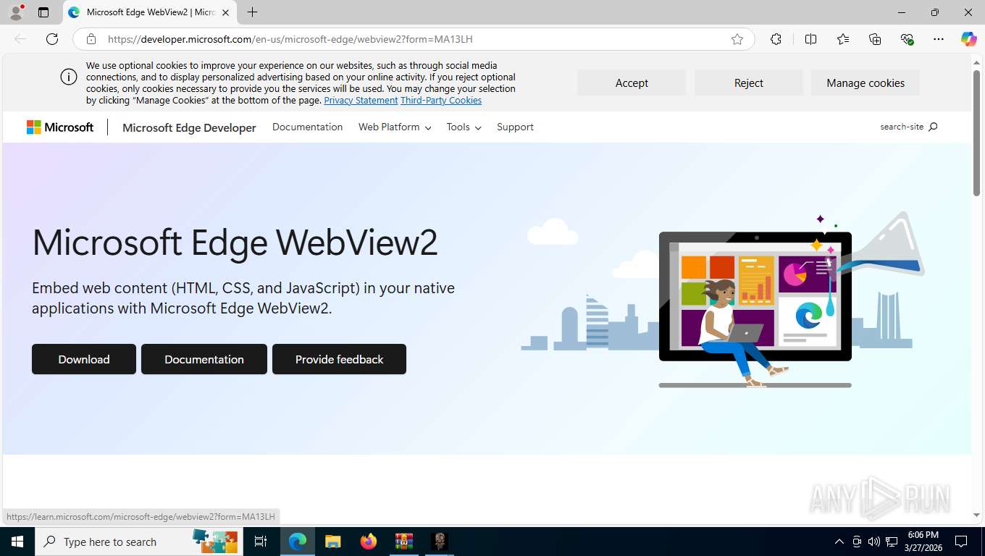This screenshot has height=556, width=985.
Task: Open Settings and more ellipsis menu
Action: (939, 39)
